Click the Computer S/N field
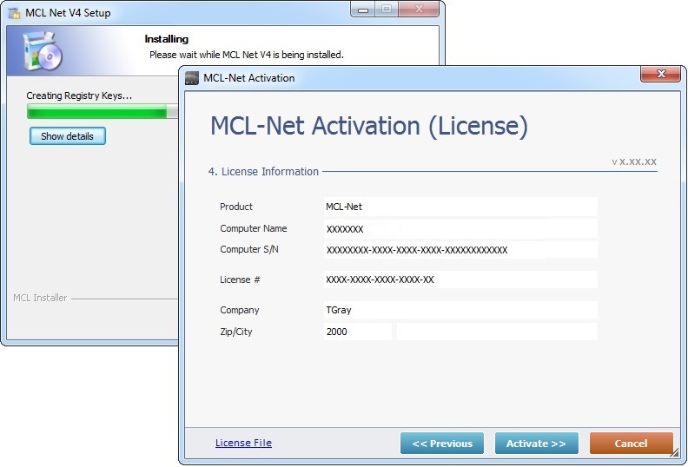The height and width of the screenshot is (467, 688). tap(460, 249)
